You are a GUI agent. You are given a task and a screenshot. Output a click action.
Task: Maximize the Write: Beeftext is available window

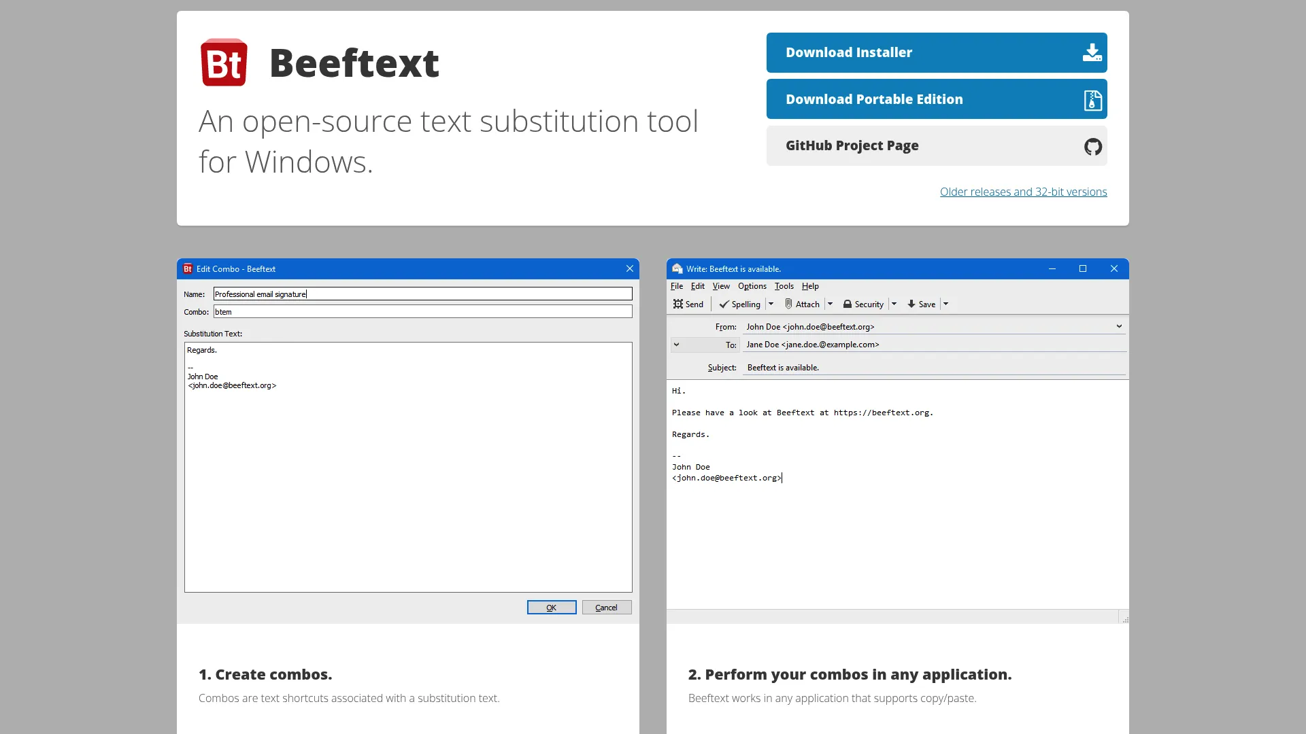click(x=1083, y=268)
